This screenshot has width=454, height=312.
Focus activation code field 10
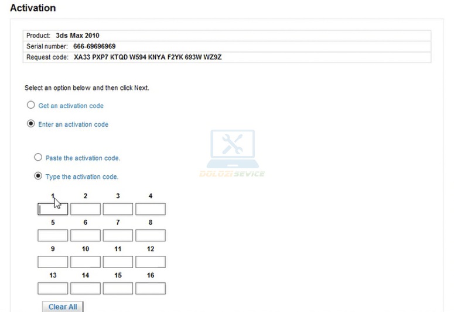click(86, 262)
